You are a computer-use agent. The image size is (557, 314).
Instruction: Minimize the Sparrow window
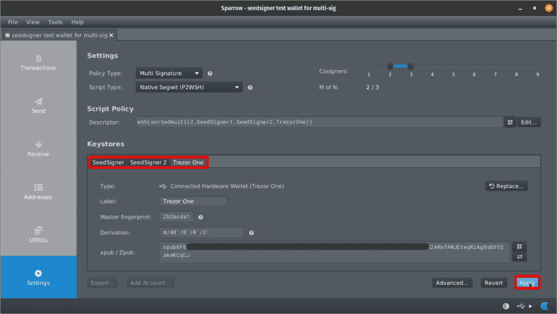point(520,8)
